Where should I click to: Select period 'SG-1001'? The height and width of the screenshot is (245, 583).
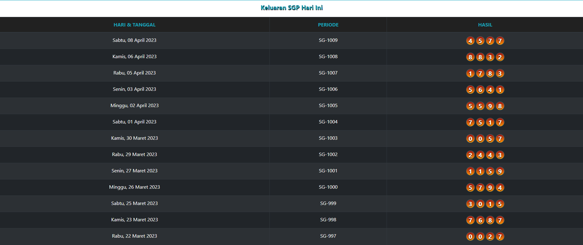pyautogui.click(x=328, y=171)
